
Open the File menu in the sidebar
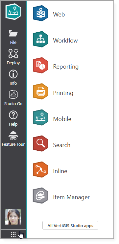tap(13, 37)
